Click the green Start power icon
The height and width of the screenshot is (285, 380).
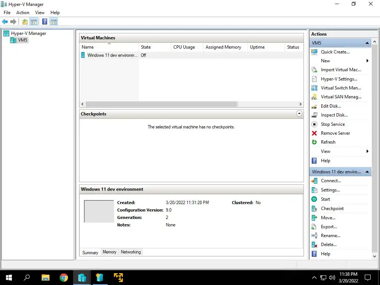point(314,199)
